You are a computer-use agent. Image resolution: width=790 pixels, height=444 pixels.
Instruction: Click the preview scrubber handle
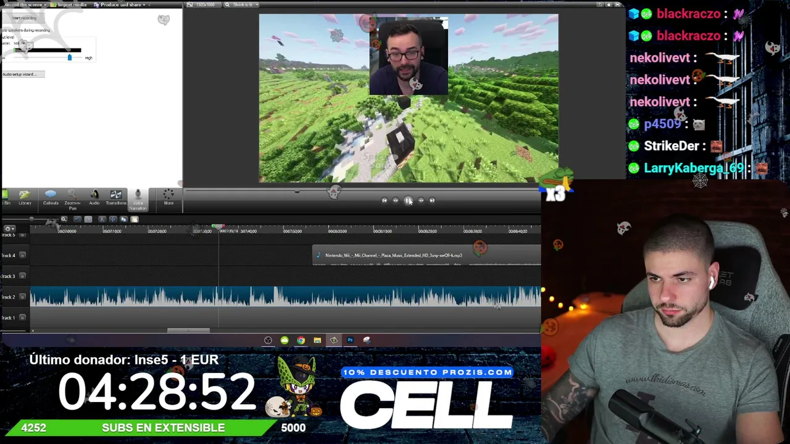[297, 192]
